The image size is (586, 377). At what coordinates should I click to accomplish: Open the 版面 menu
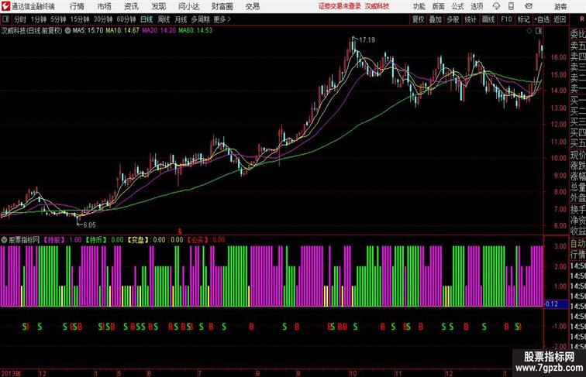pos(439,6)
